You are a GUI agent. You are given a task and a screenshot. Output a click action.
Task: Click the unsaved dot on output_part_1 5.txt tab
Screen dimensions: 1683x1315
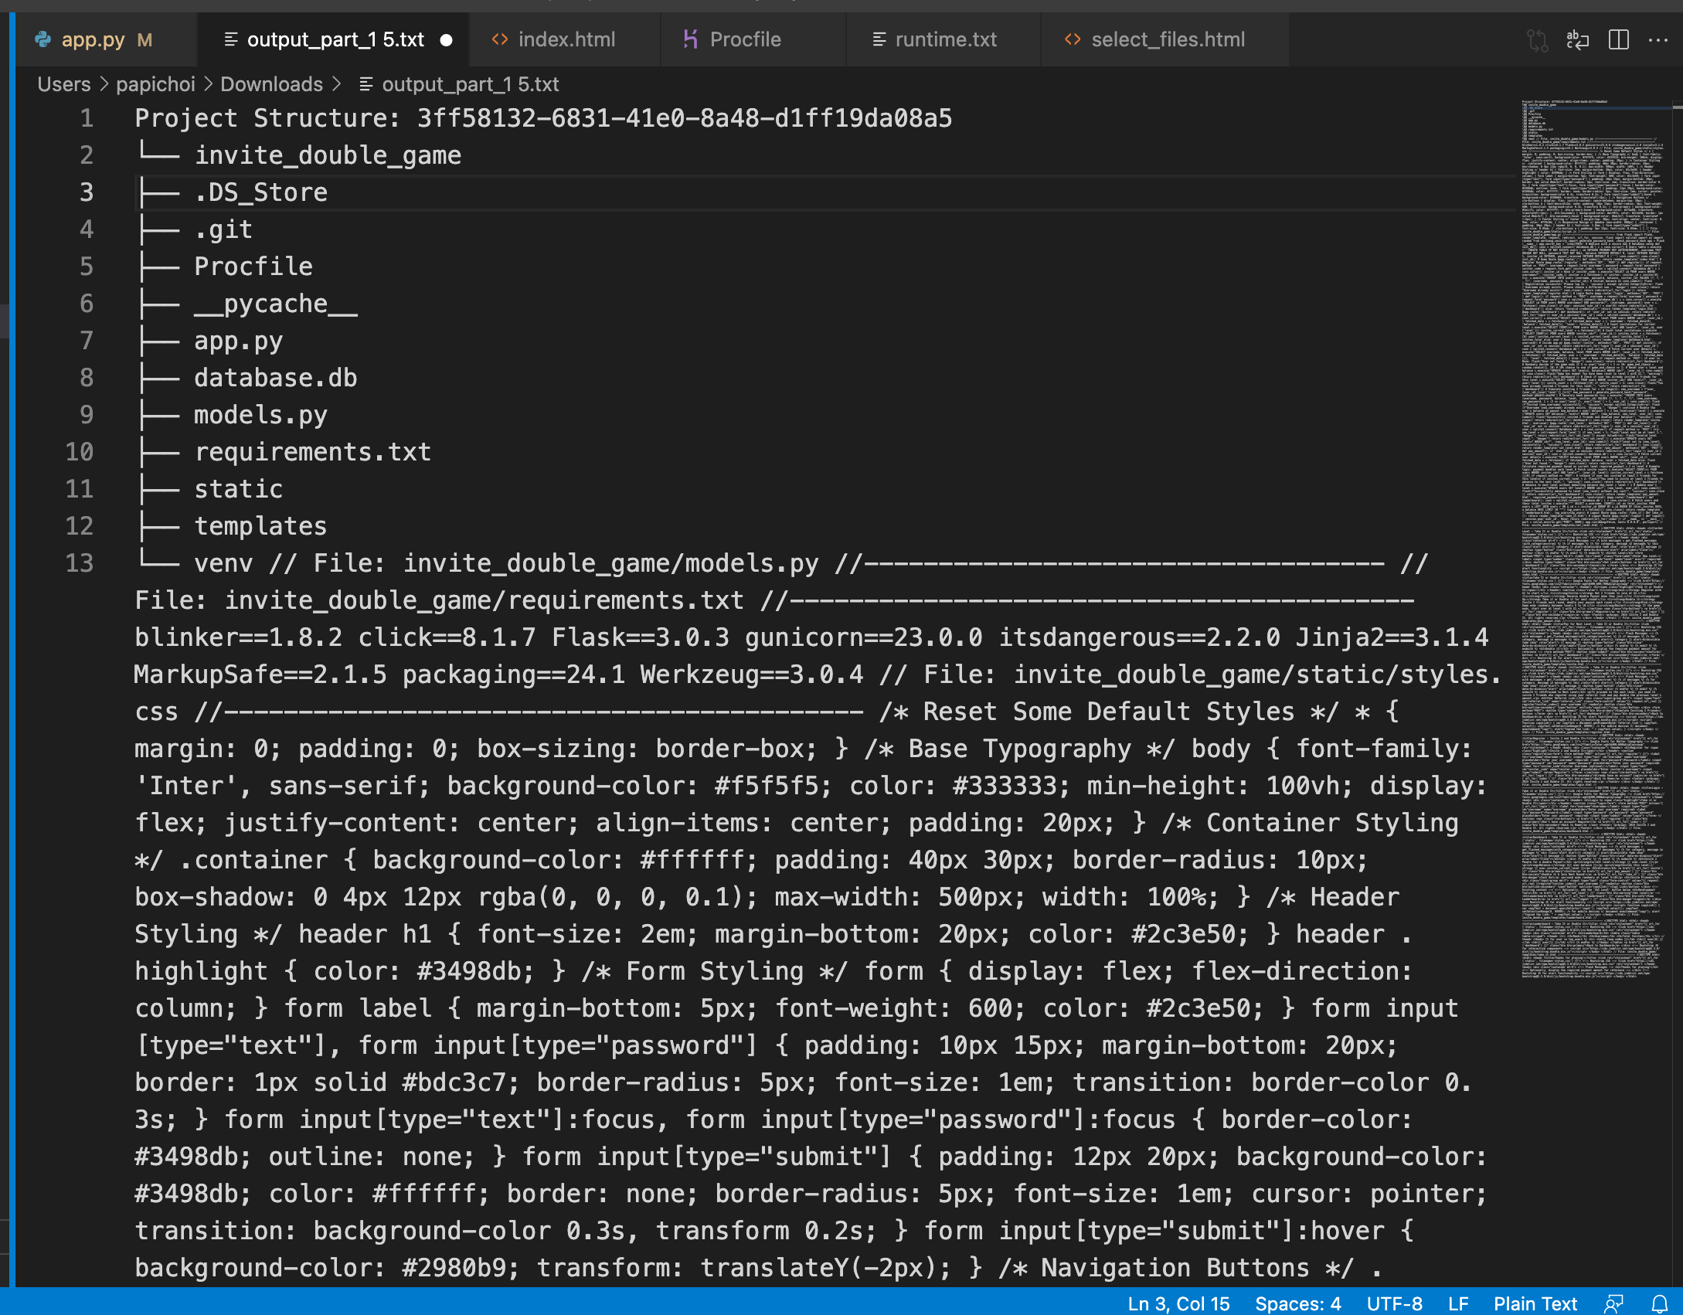(x=446, y=40)
